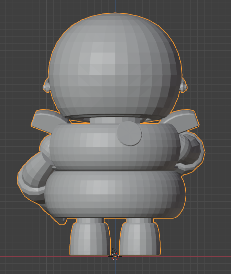Select the model's left foot cylinder
This screenshot has width=231, height=274.
click(90, 239)
